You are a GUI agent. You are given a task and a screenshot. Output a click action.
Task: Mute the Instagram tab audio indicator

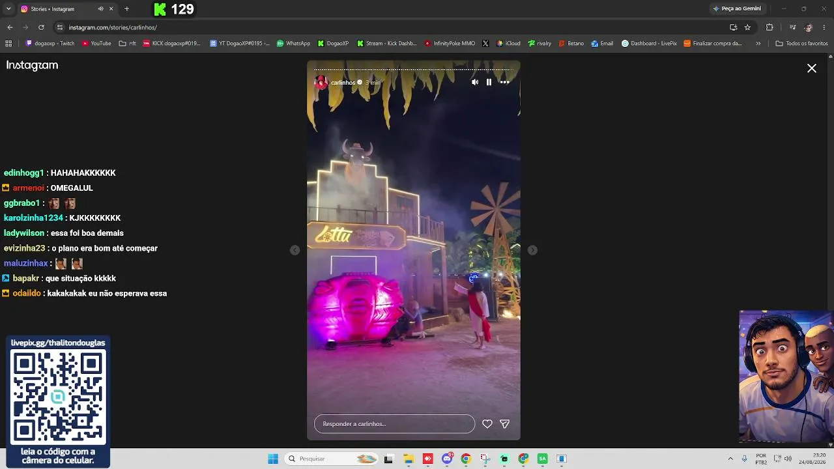(x=100, y=9)
